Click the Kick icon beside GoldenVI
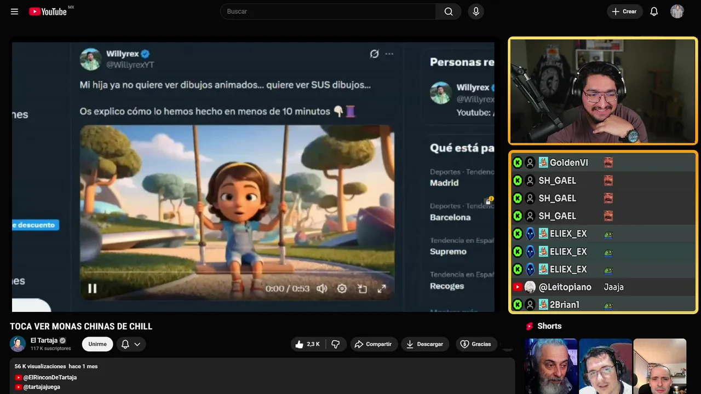The width and height of the screenshot is (701, 394). click(518, 163)
